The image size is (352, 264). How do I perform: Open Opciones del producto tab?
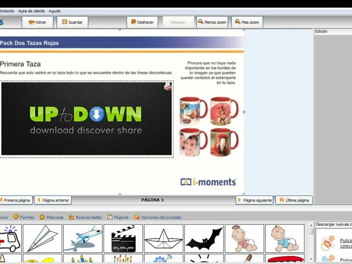pyautogui.click(x=158, y=217)
